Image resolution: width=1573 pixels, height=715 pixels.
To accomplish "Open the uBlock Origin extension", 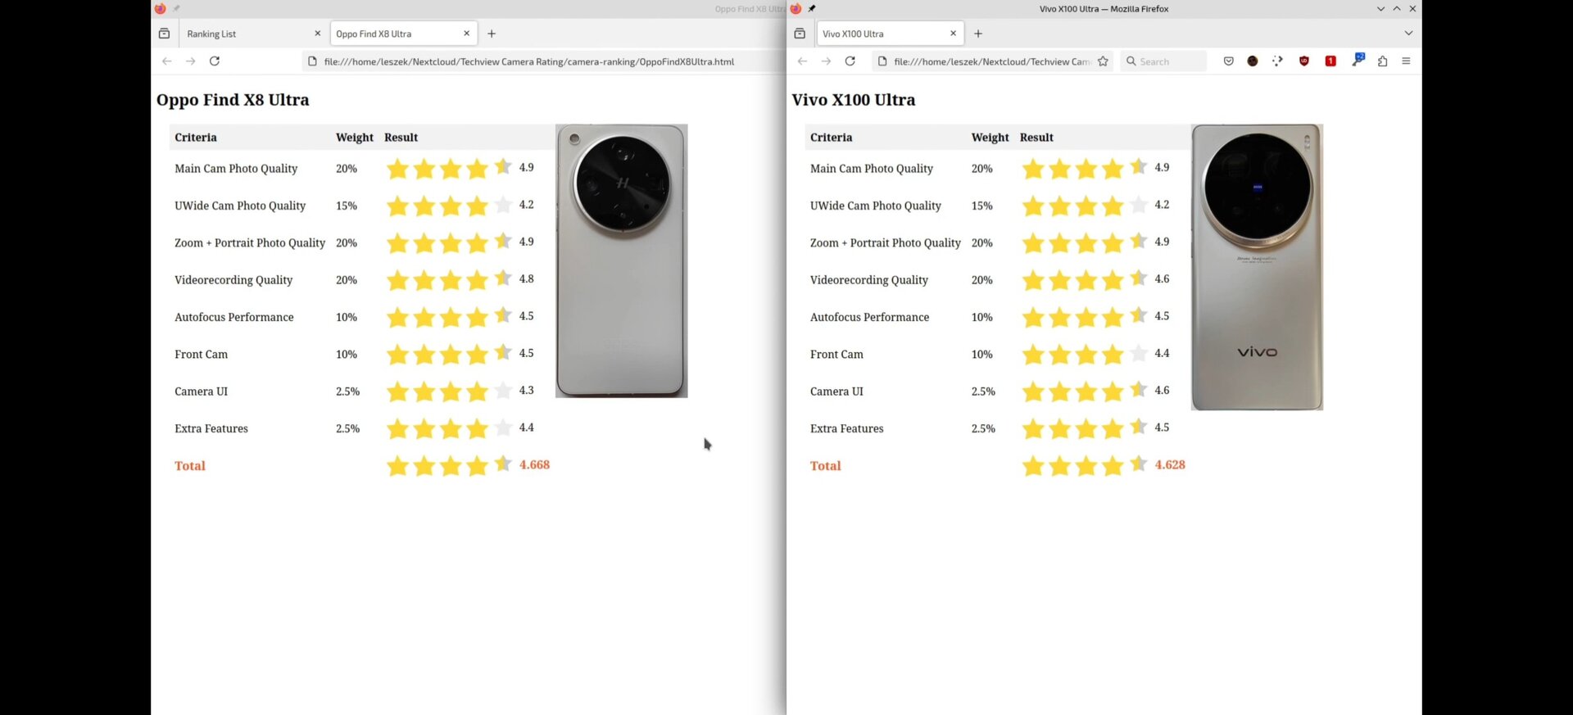I will (x=1304, y=61).
